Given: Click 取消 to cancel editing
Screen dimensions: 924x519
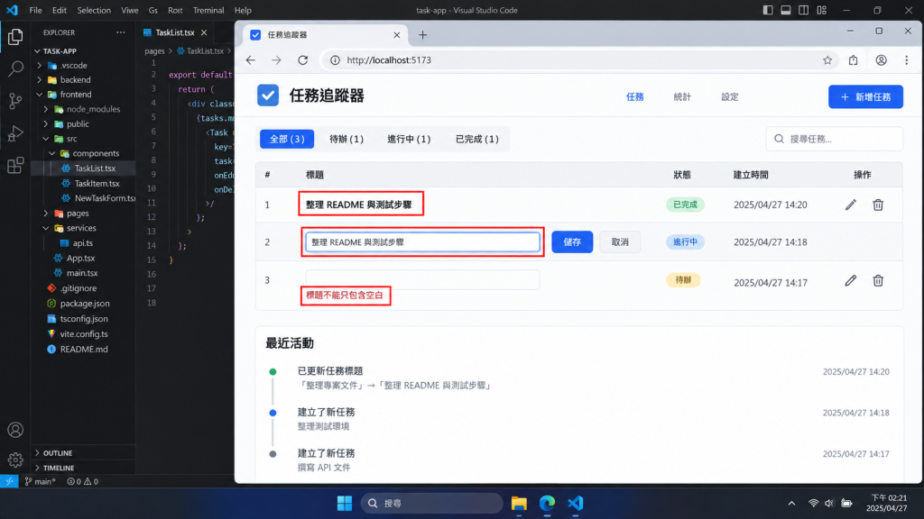Looking at the screenshot, I should [620, 241].
